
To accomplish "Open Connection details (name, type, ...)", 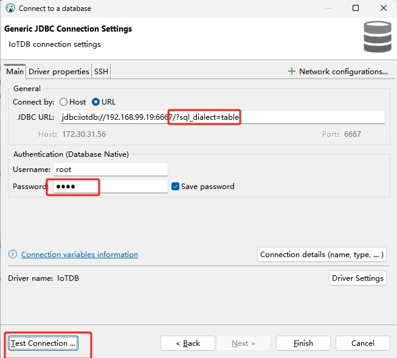I will point(322,255).
